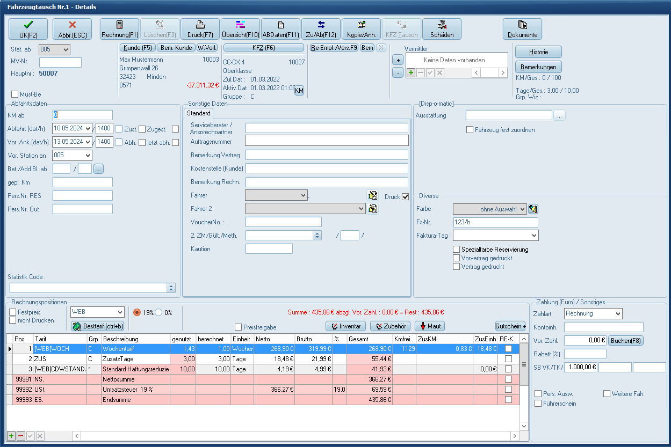Viewport: 671px width, 447px height.
Task: Select the Standard tab
Action: 198,114
